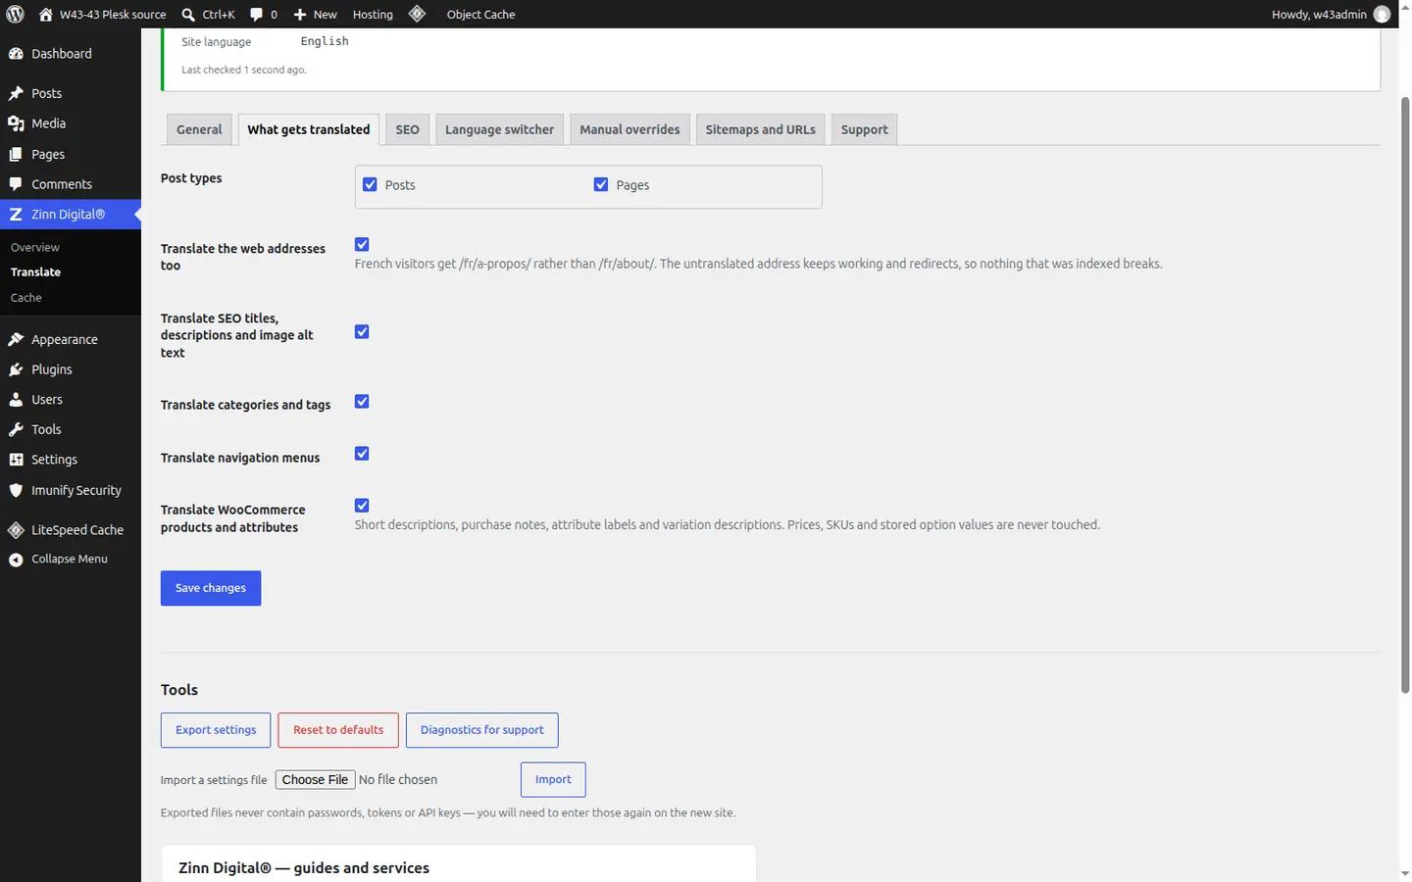Click the WordPress logo in admin bar
1412x882 pixels.
pos(15,14)
